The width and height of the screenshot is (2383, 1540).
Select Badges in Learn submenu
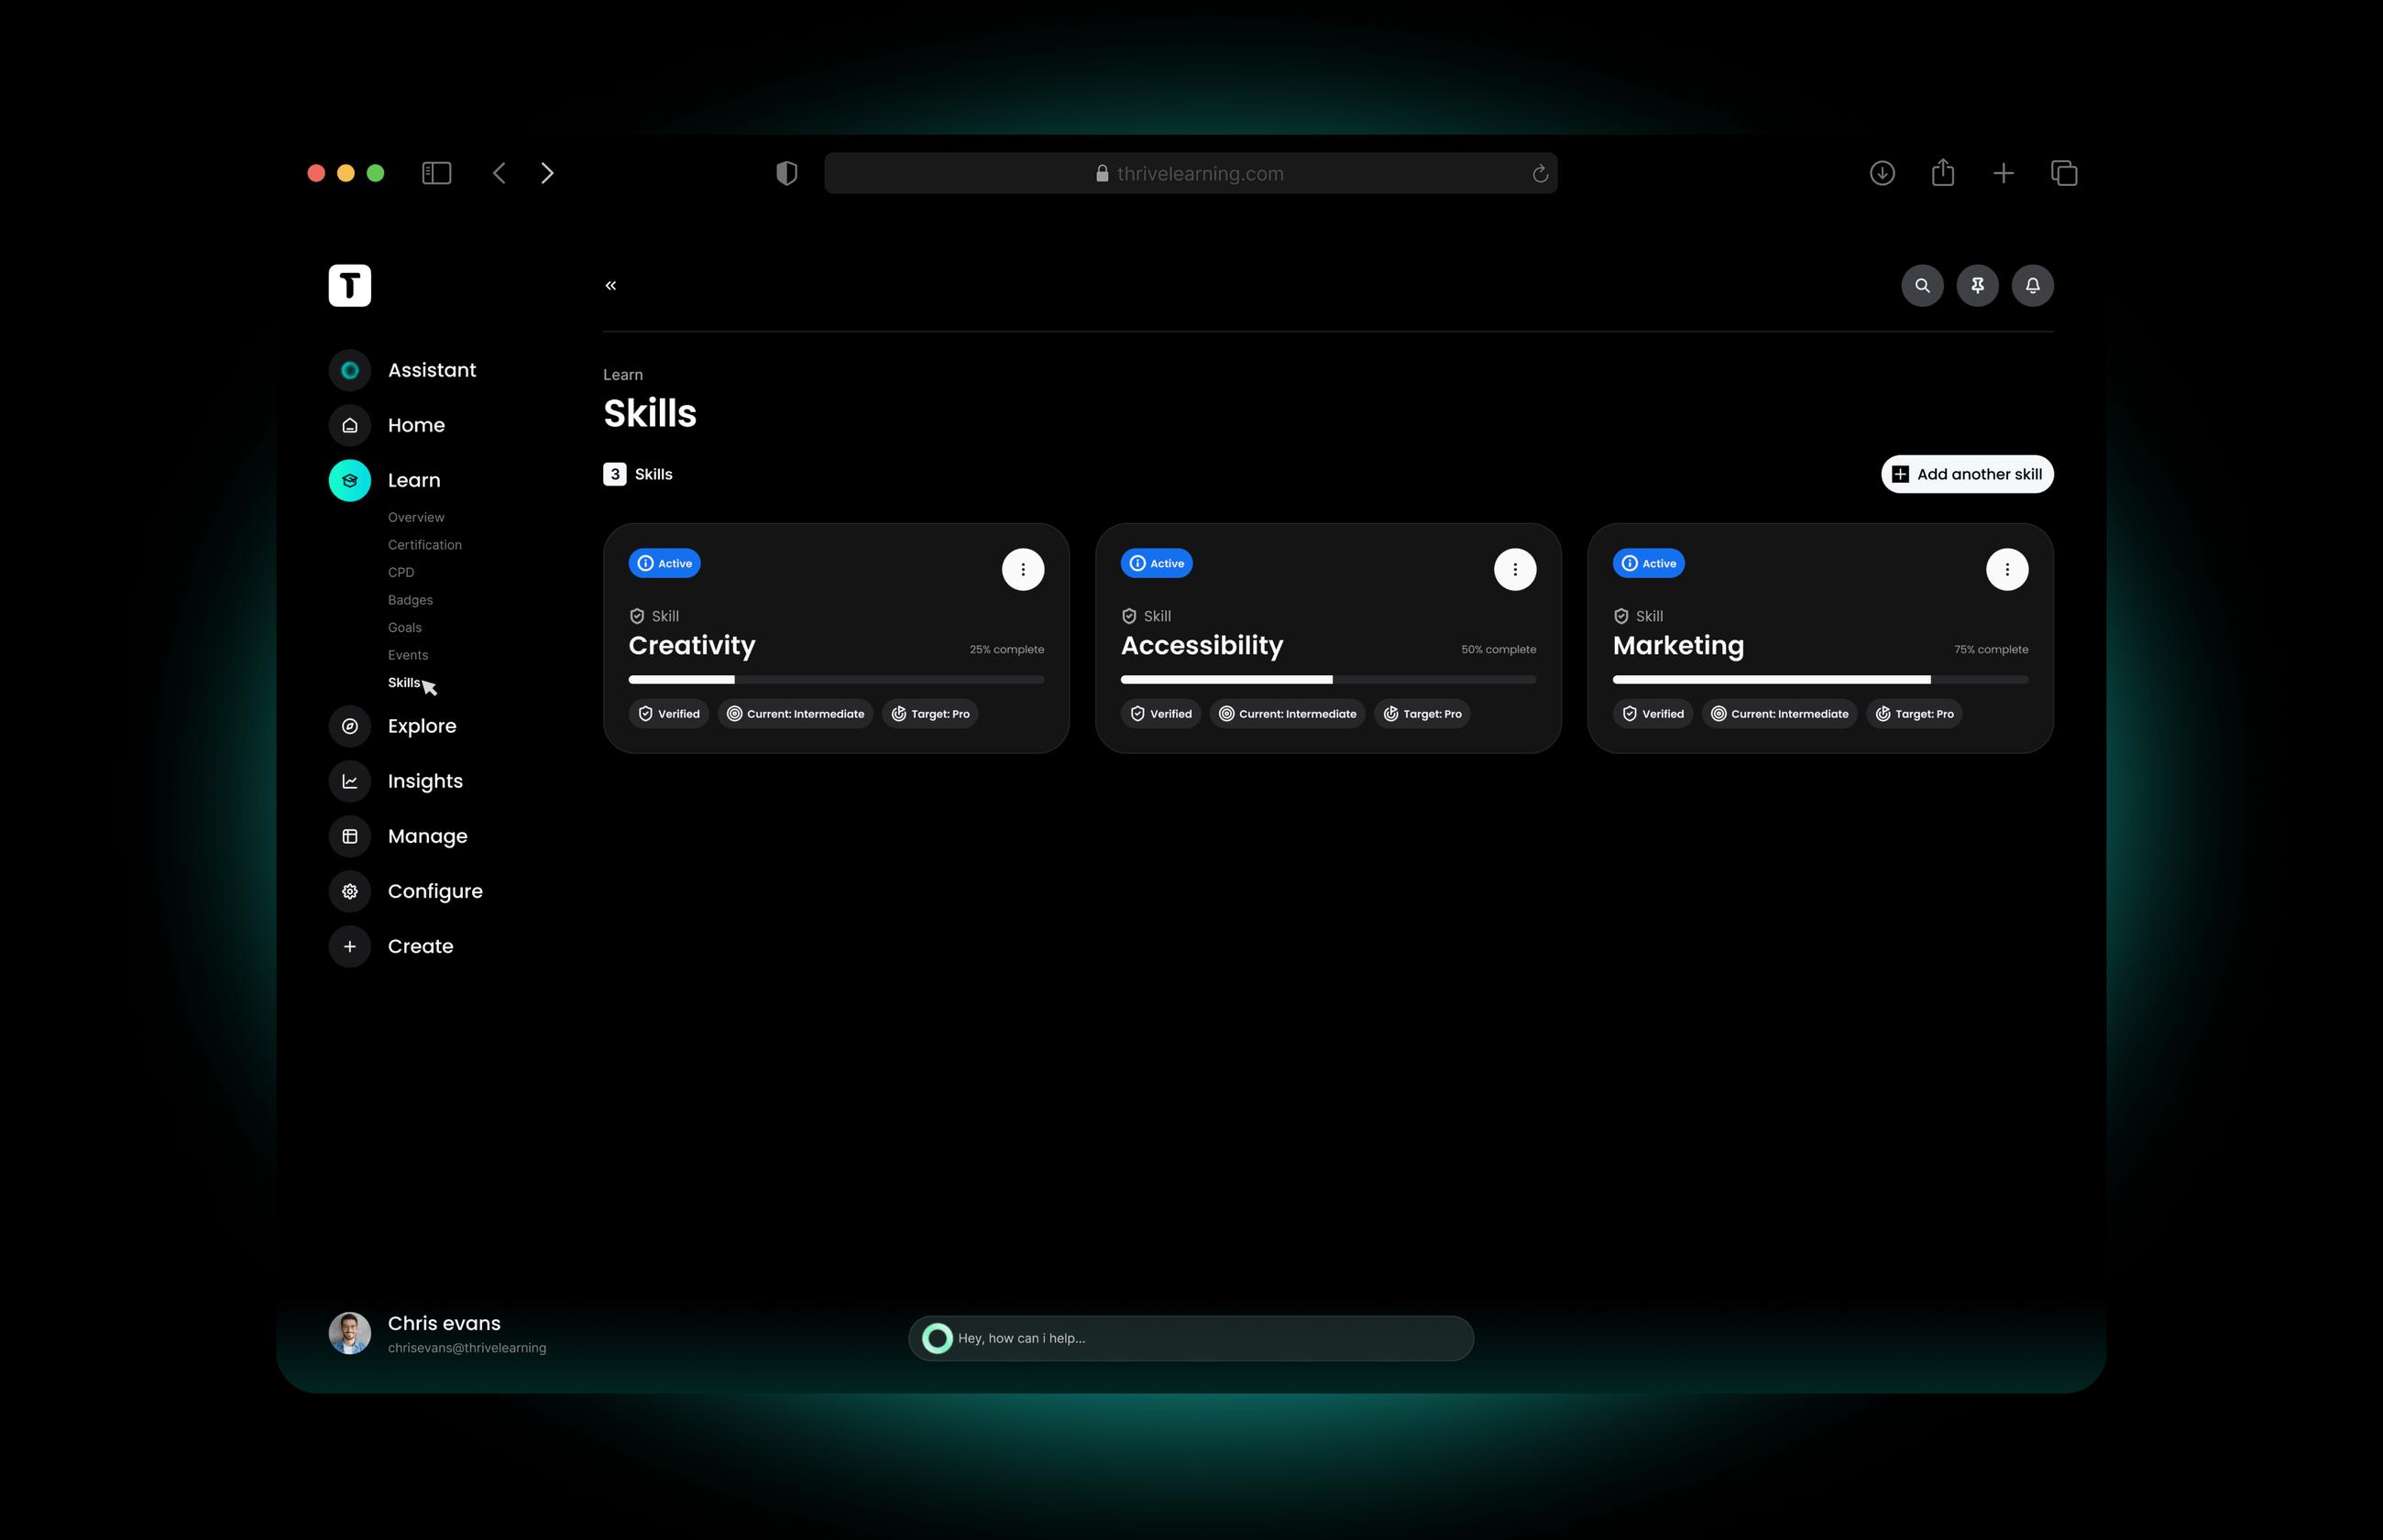[x=411, y=600]
